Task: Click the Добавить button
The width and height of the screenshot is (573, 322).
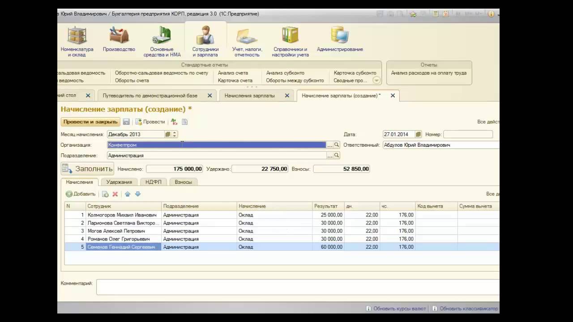Action: pos(81,194)
